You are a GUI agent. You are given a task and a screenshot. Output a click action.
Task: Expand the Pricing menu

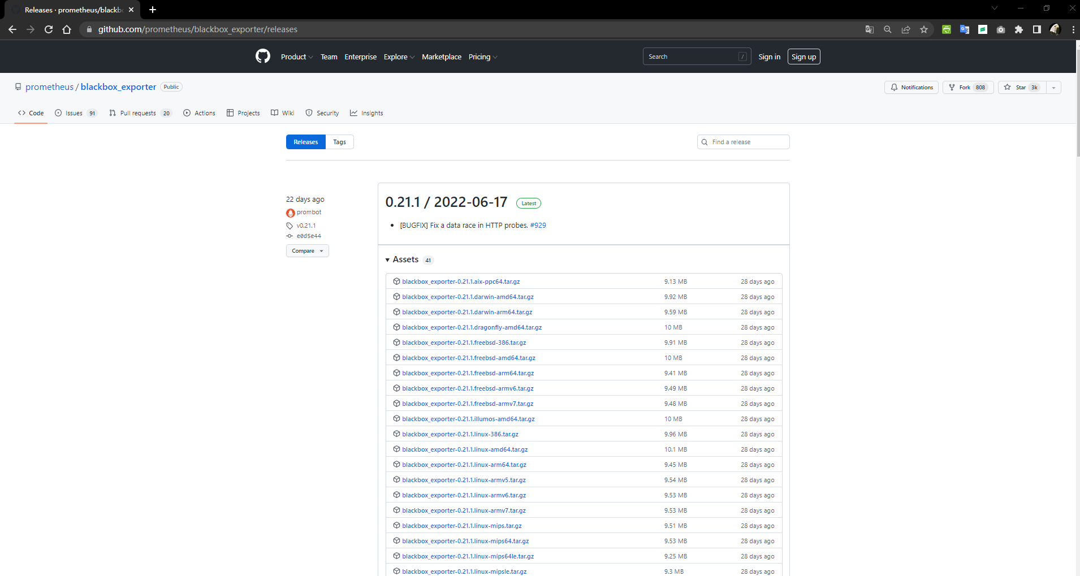(483, 57)
